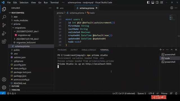Open editor More Actions ellipsis
The width and height of the screenshot is (180, 101).
click(x=176, y=8)
